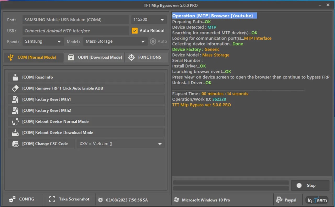Click the PayPal logo icon
The image size is (335, 207).
[279, 200]
